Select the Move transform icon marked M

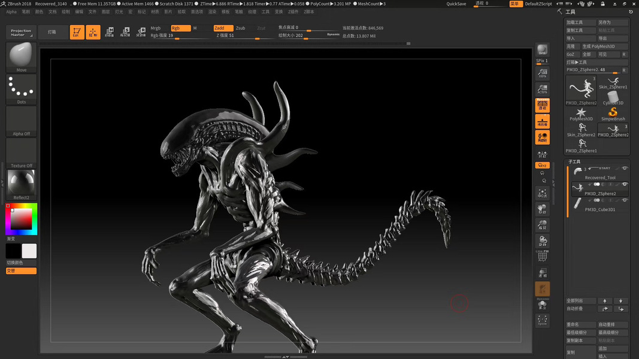coord(109,32)
